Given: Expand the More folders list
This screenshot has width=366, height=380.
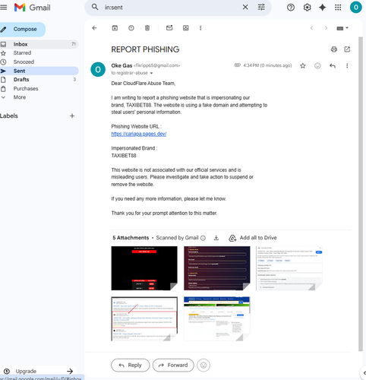Looking at the screenshot, I should (39, 97).
